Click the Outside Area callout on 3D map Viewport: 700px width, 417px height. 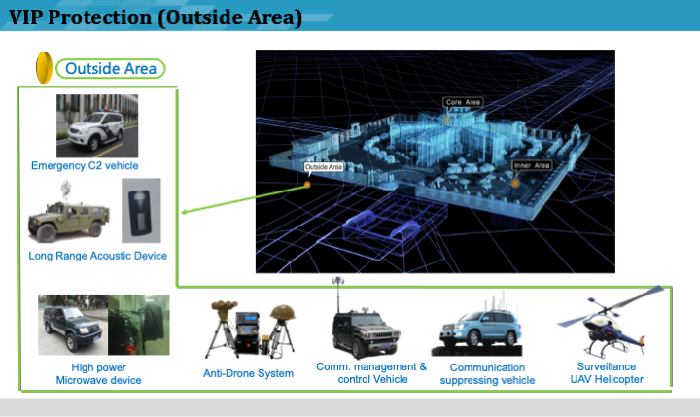point(324,167)
